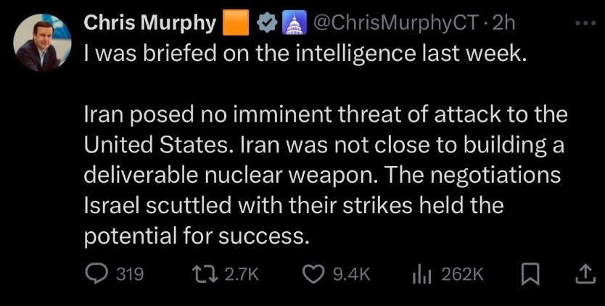Click the Capitol building government badge

click(x=295, y=25)
